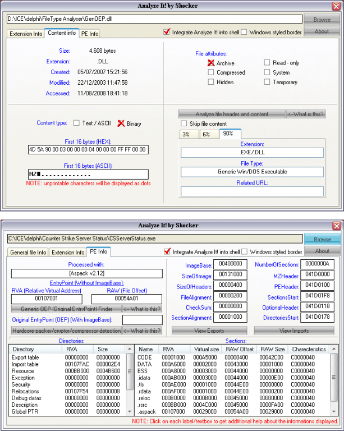This screenshot has height=431, width=344.
Task: Click the .EXE/.DLL Extension result field
Action: coord(252,153)
